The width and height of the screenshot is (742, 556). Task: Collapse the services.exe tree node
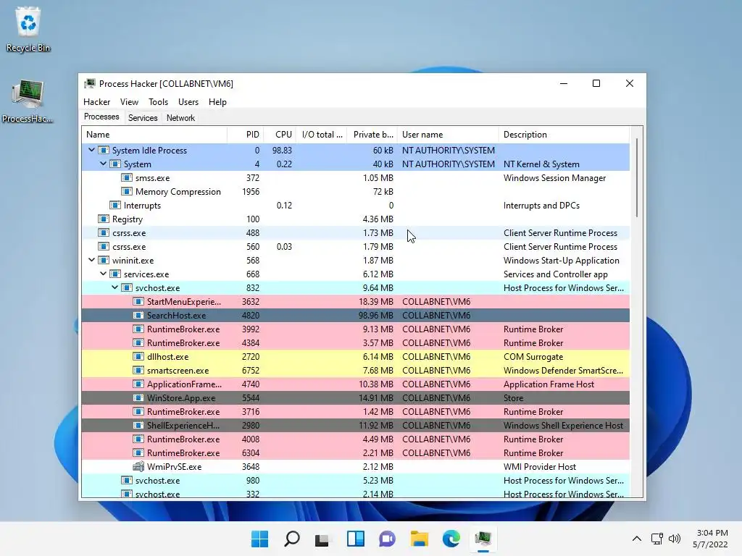103,274
